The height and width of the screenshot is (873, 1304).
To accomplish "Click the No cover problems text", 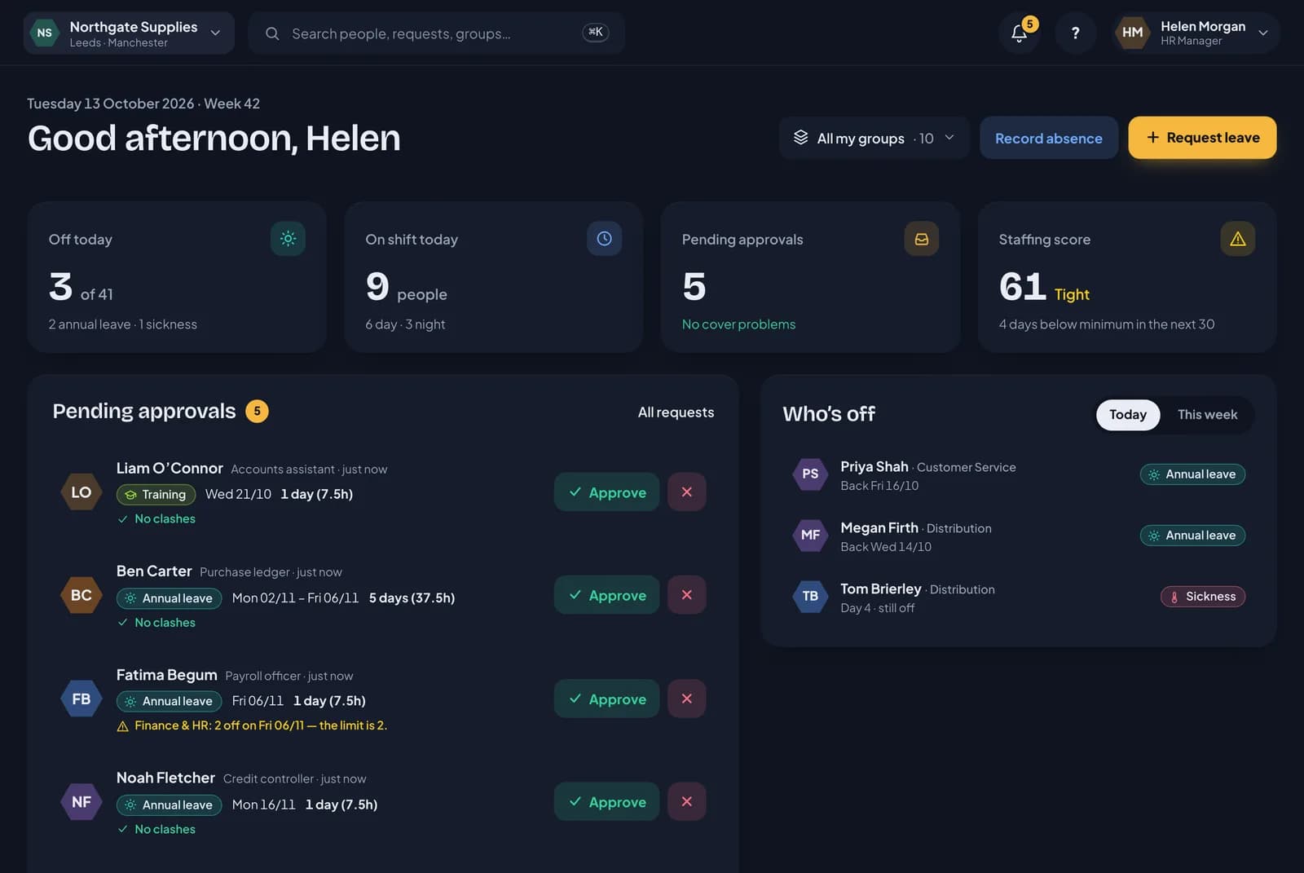I will pyautogui.click(x=738, y=324).
